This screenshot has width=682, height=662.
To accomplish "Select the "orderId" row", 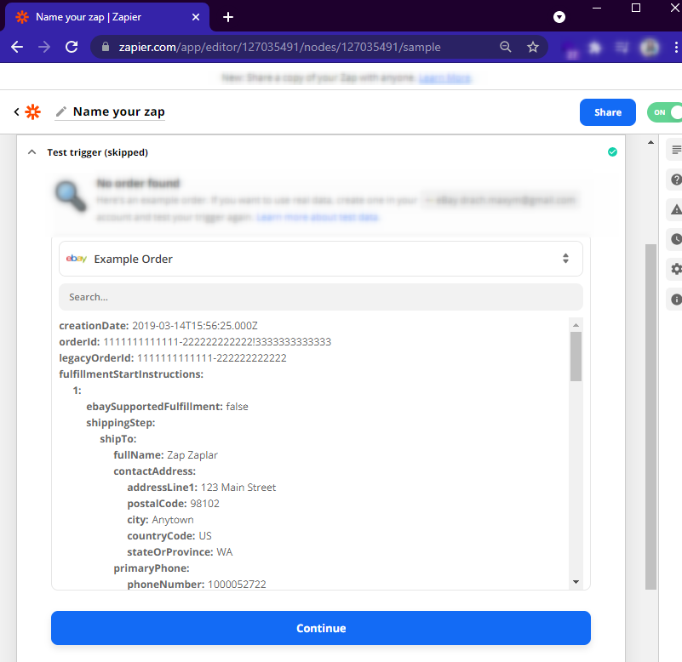I will point(195,342).
